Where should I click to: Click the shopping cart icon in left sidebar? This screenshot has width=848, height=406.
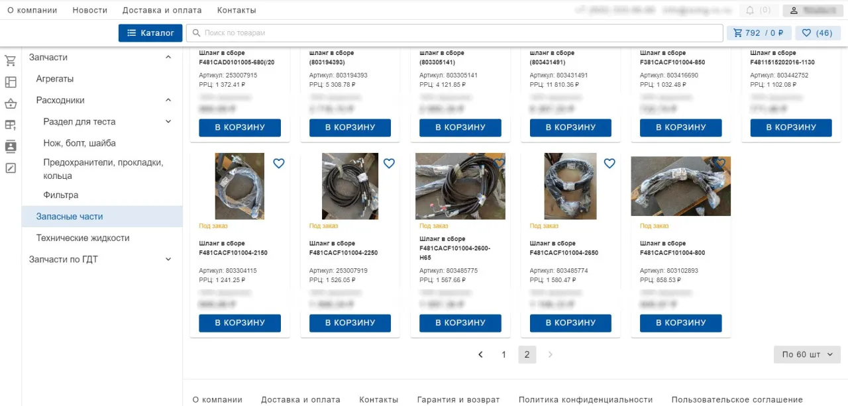(11, 61)
